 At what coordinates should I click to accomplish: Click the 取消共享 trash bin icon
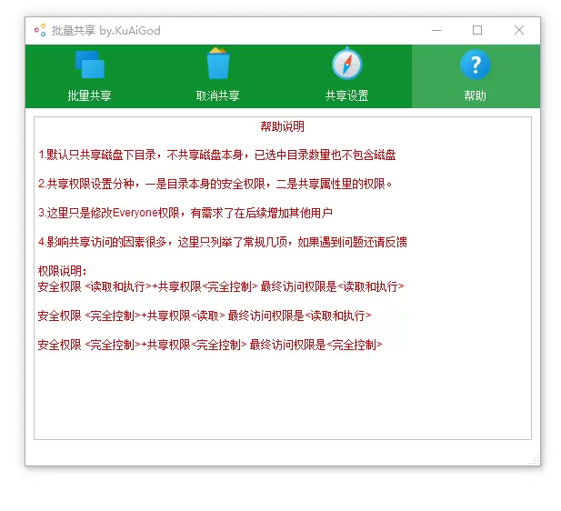(x=218, y=64)
